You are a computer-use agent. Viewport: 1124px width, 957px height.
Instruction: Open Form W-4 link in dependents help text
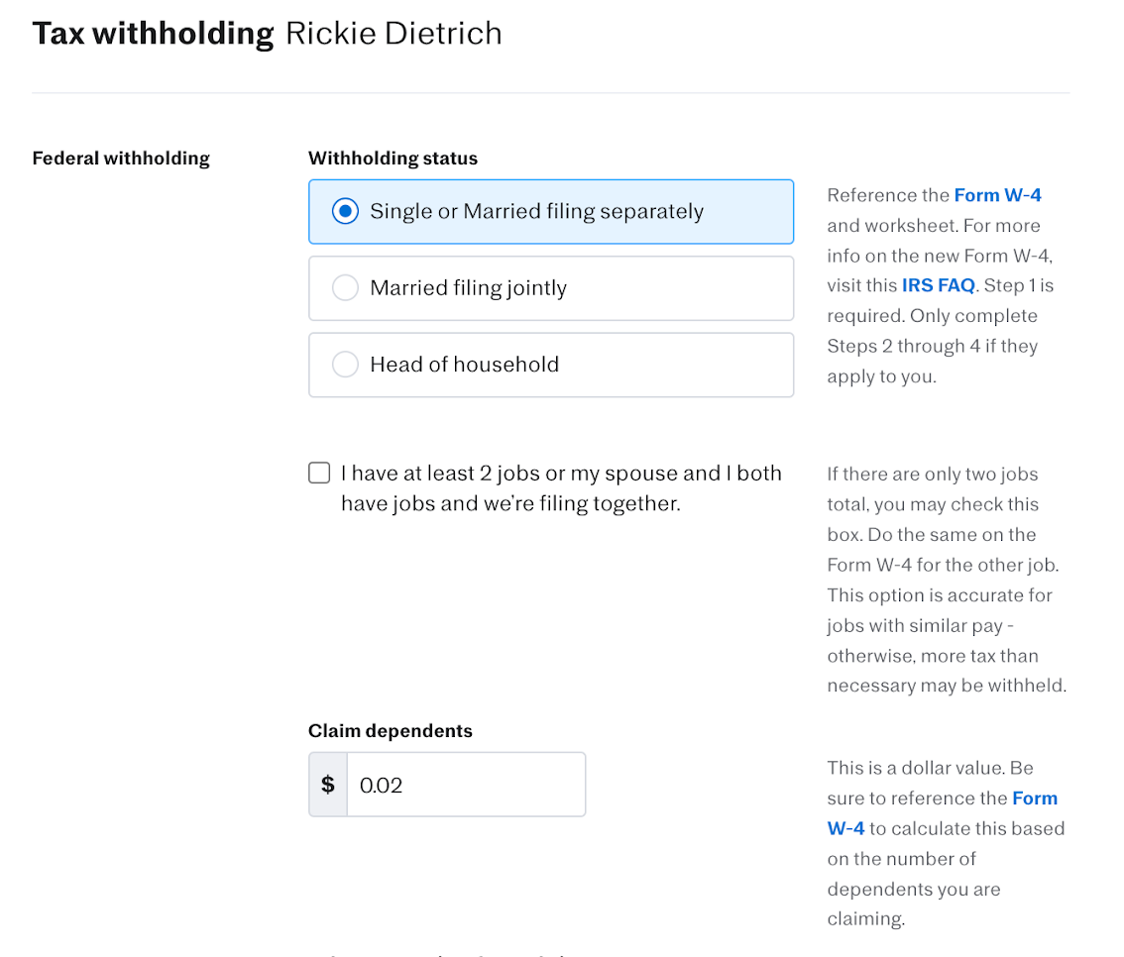1034,798
